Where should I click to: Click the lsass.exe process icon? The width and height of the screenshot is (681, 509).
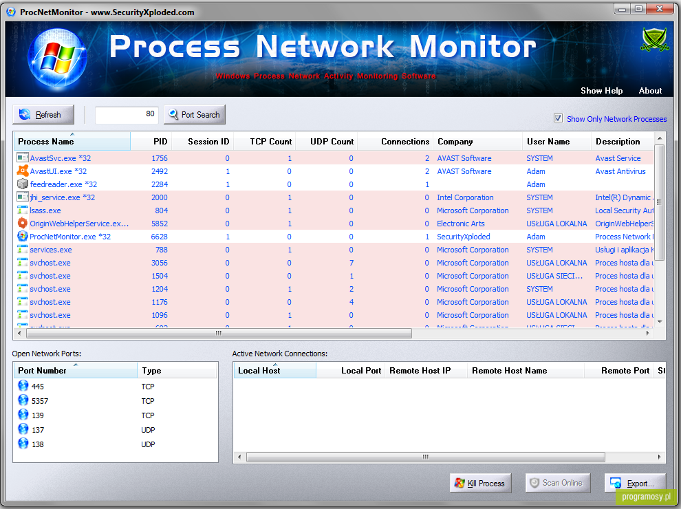pos(23,210)
